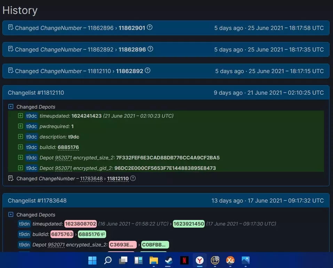Open Depot 952071 link in t9dn row
This screenshot has height=268, width=333.
56,245
